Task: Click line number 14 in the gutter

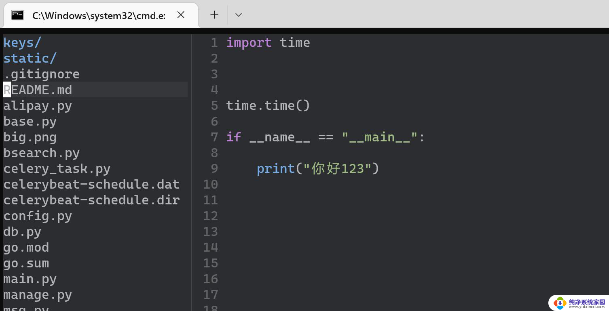Action: tap(210, 248)
